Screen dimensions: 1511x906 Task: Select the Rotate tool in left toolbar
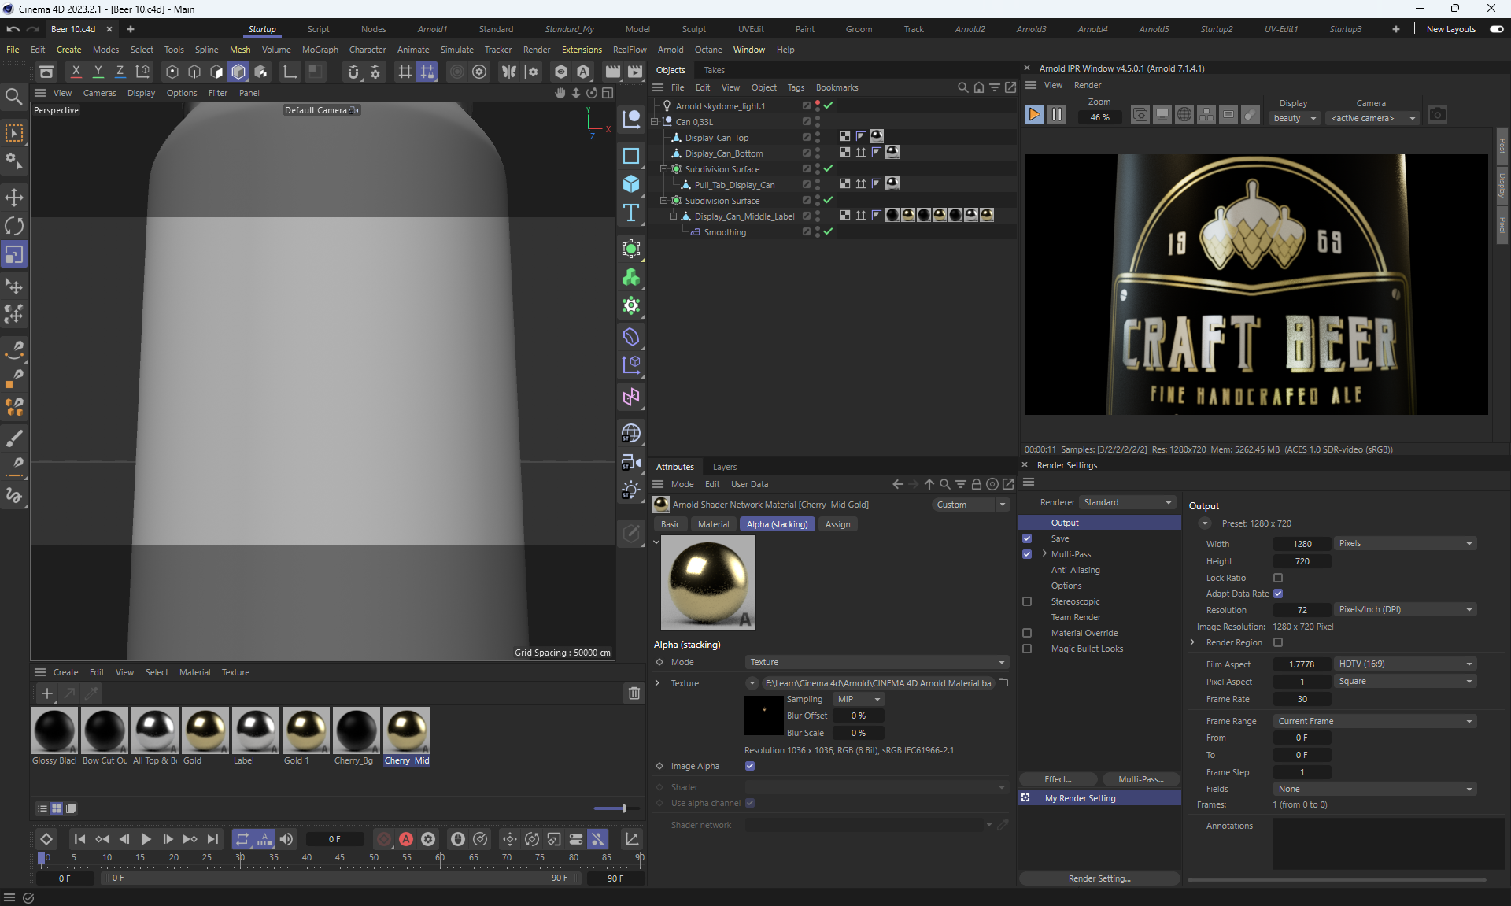pos(14,227)
